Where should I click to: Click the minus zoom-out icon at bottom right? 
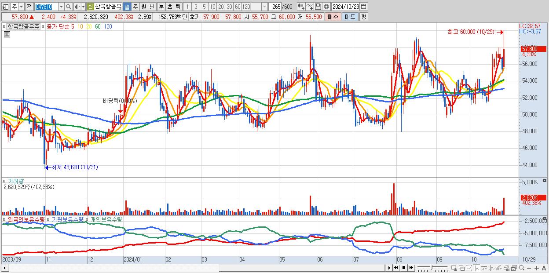pos(529,268)
